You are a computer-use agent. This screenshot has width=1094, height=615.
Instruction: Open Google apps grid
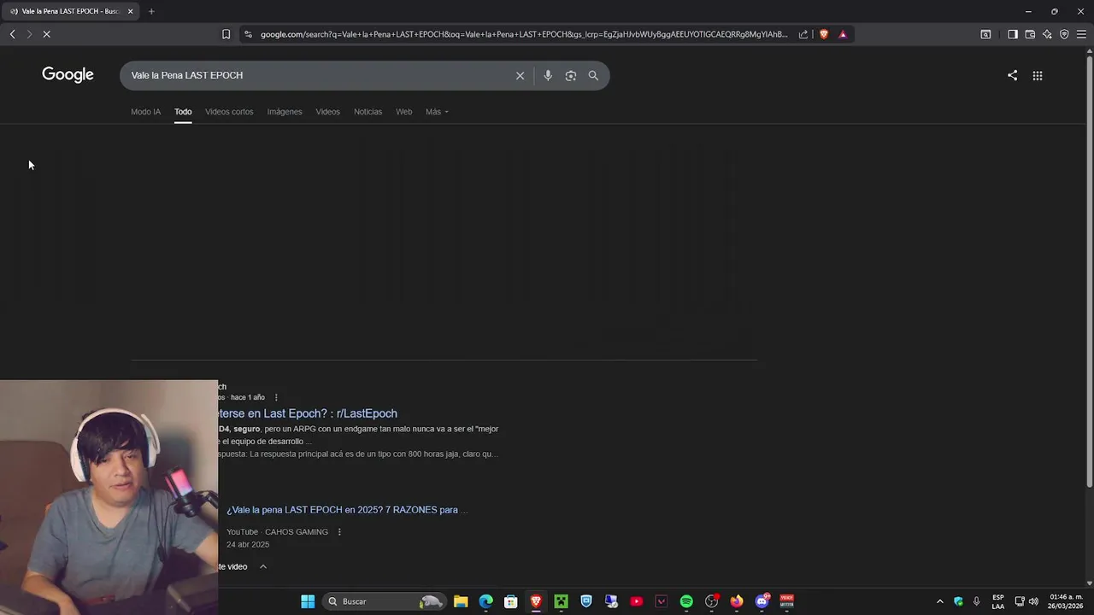1038,75
